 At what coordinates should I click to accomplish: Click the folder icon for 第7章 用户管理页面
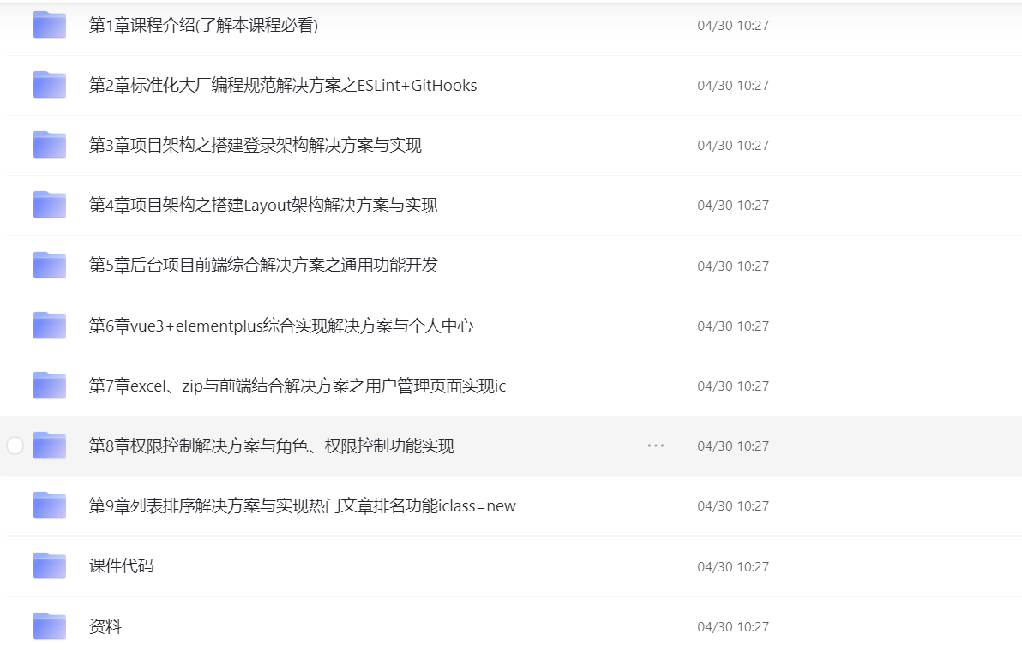tap(50, 386)
